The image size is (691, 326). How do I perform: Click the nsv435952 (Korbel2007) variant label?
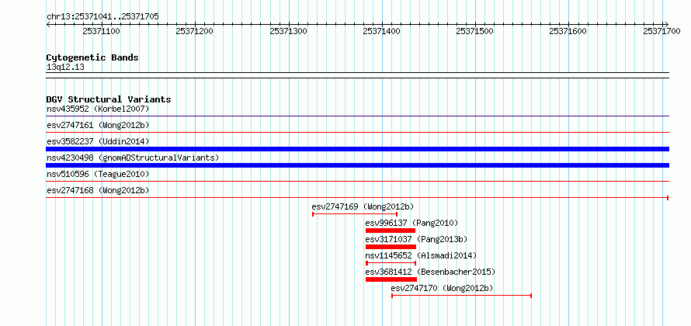[x=98, y=109]
